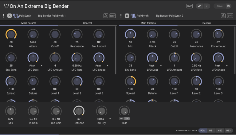236x135 pixels.
Task: Select the slot A badge
Action: point(10,16)
